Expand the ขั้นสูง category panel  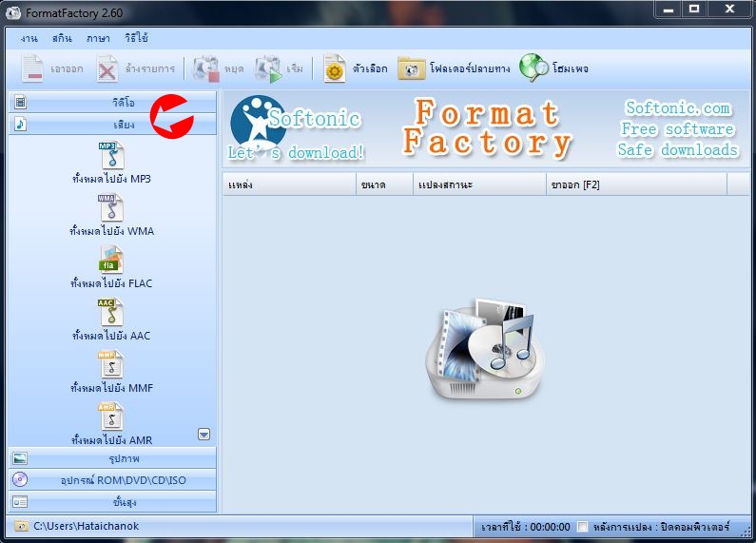[112, 502]
